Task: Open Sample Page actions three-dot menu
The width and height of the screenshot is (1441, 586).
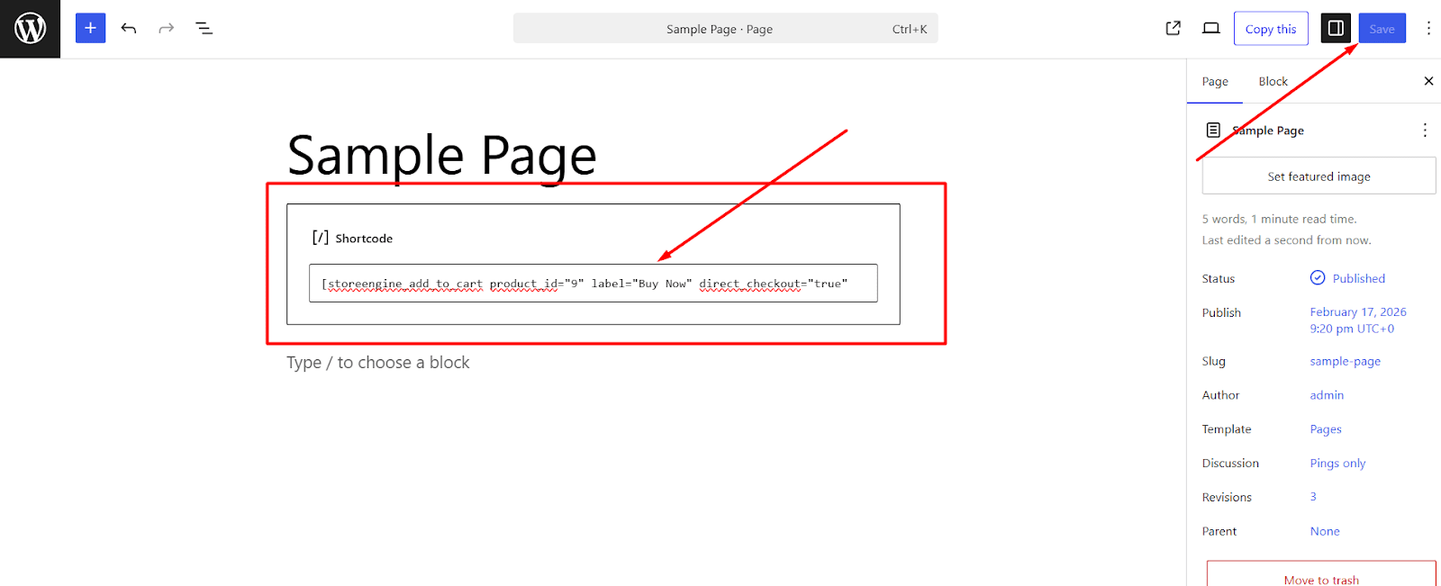Action: (1424, 131)
